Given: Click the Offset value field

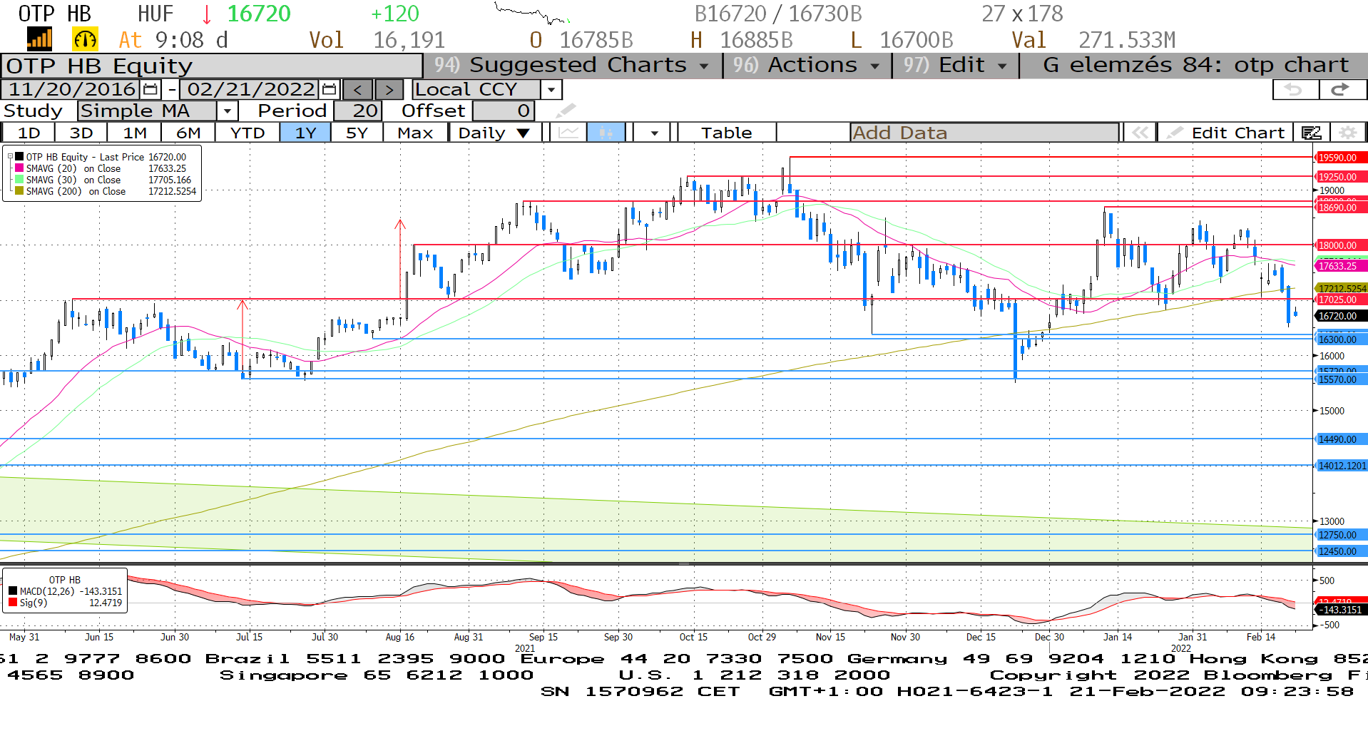Looking at the screenshot, I should tap(503, 111).
